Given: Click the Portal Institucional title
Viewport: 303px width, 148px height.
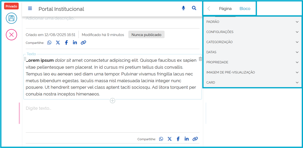Looking at the screenshot, I should [61, 9].
